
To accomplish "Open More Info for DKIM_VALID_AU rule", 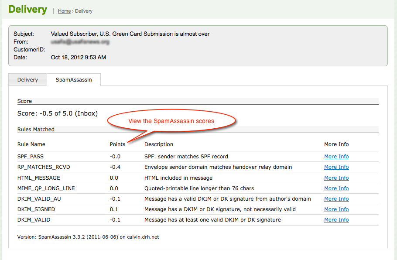I will tap(336, 199).
